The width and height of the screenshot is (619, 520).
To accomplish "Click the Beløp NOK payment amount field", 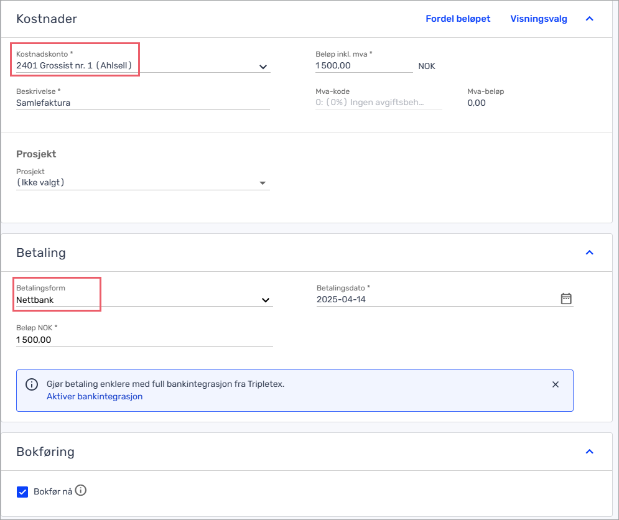I will point(144,340).
